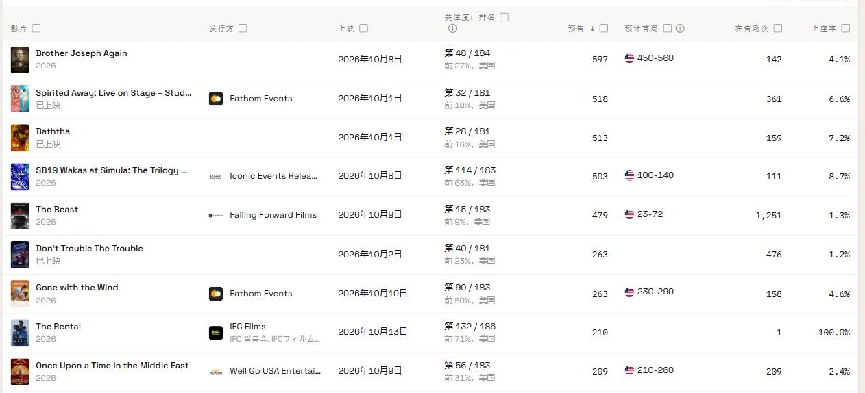Screen dimensions: 865x393
Task: Click the Falling Forward Films logo icon
Action: coord(216,215)
